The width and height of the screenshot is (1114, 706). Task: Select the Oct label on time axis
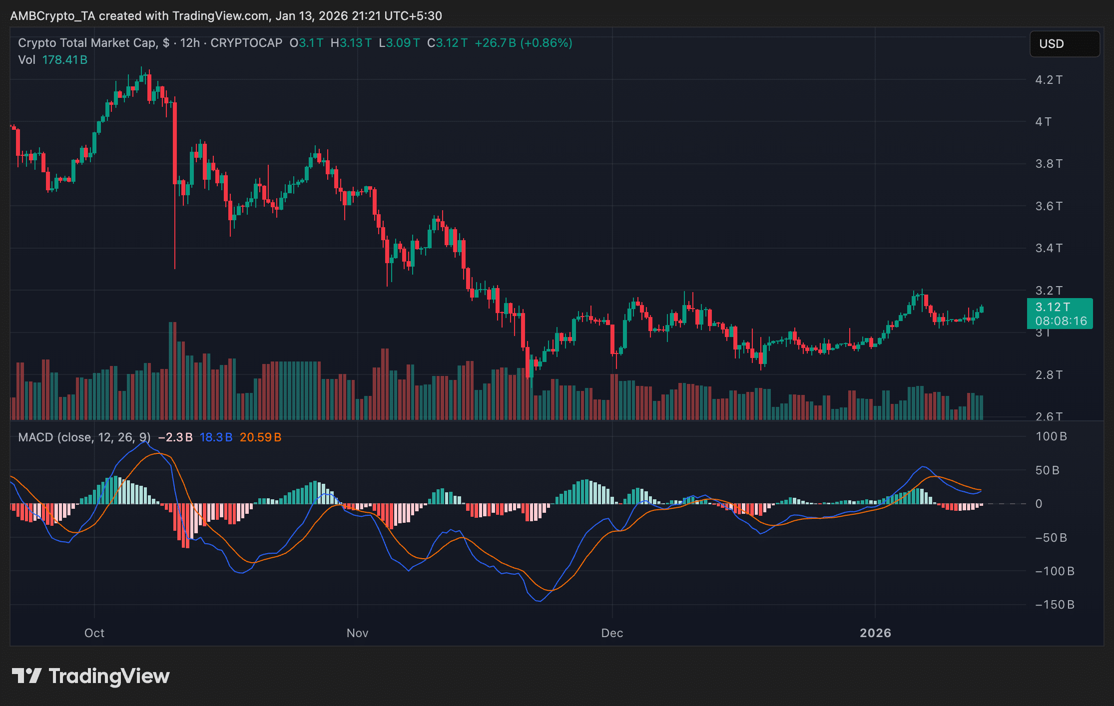94,633
